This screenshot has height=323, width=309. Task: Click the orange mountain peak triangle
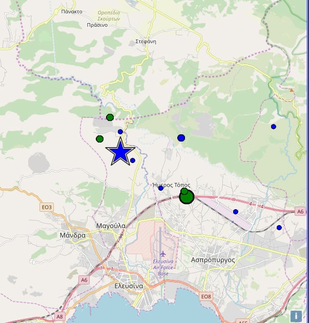click(292, 90)
